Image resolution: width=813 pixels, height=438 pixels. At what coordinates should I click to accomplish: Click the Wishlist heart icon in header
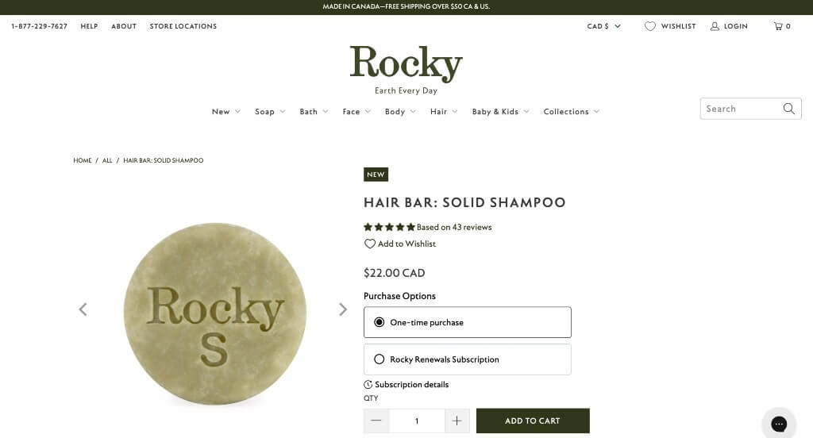tap(649, 26)
